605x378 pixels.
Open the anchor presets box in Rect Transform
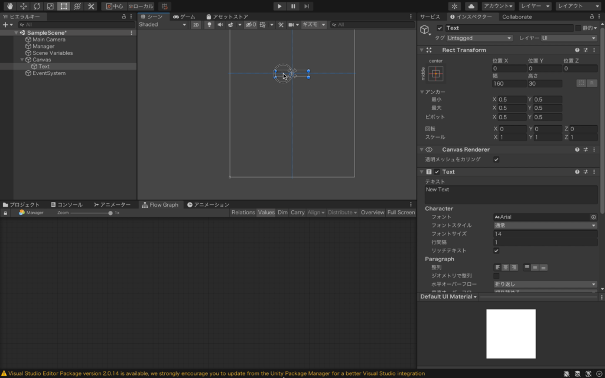point(435,74)
